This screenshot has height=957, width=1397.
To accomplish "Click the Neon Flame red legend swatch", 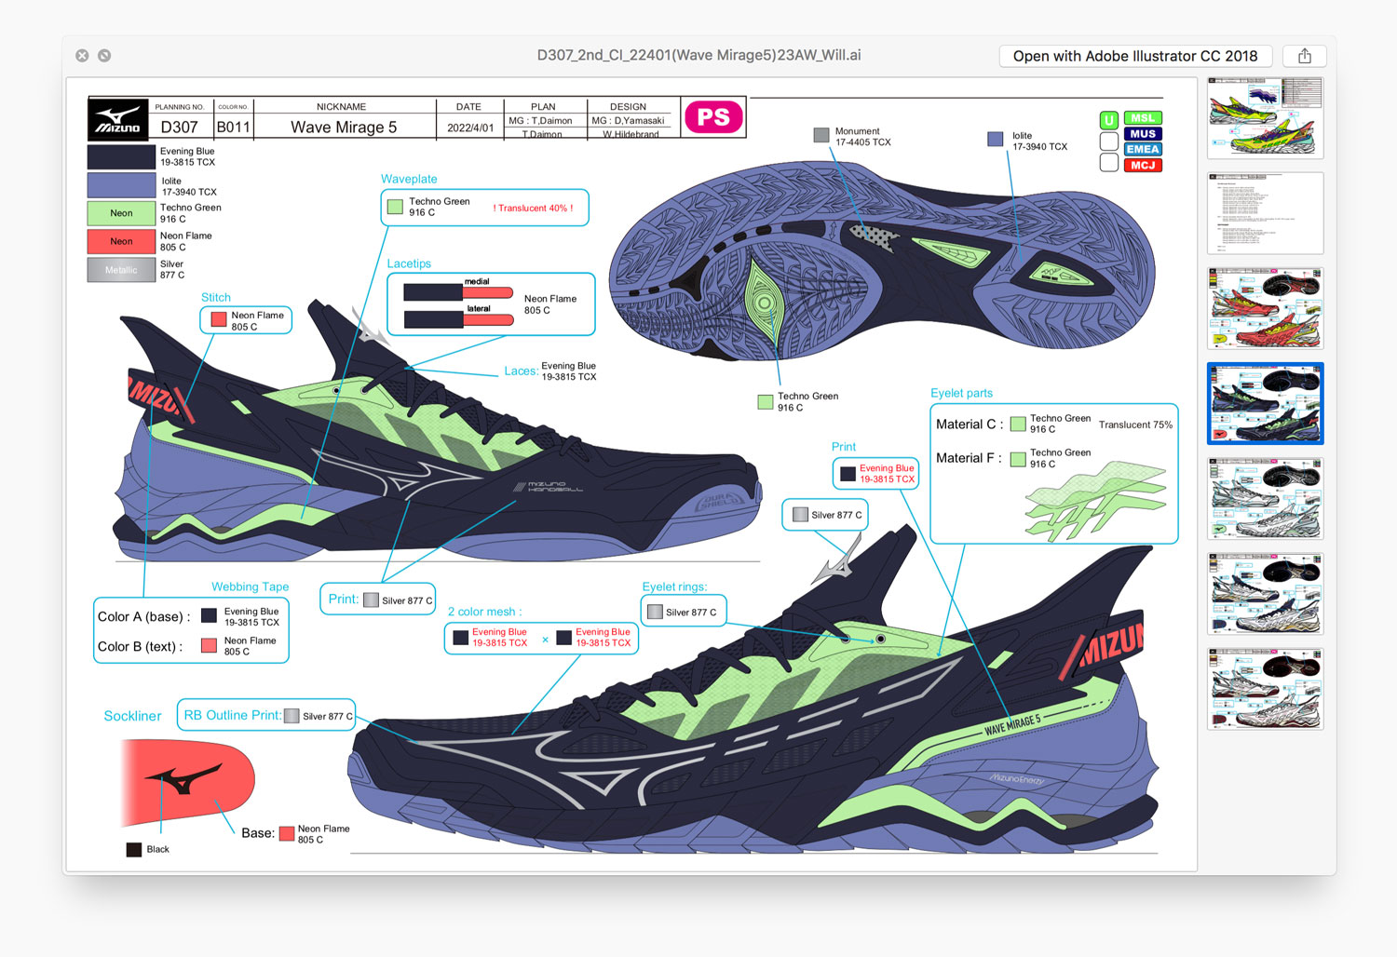I will [x=121, y=241].
